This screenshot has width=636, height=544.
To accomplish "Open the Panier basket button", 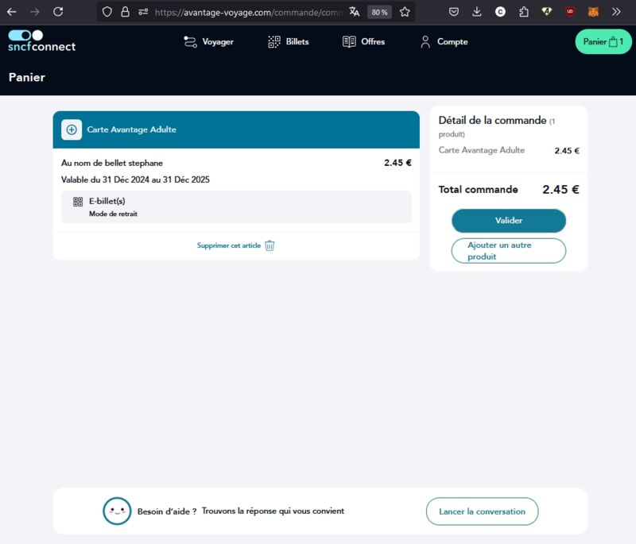I will (603, 42).
